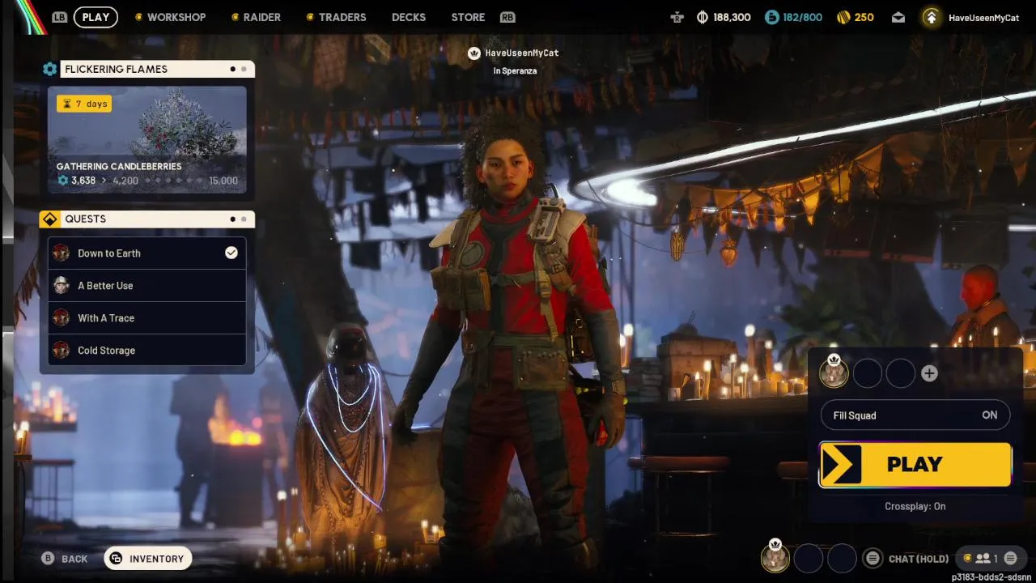Click player avatar in bottom party bar
The image size is (1036, 583).
775,558
